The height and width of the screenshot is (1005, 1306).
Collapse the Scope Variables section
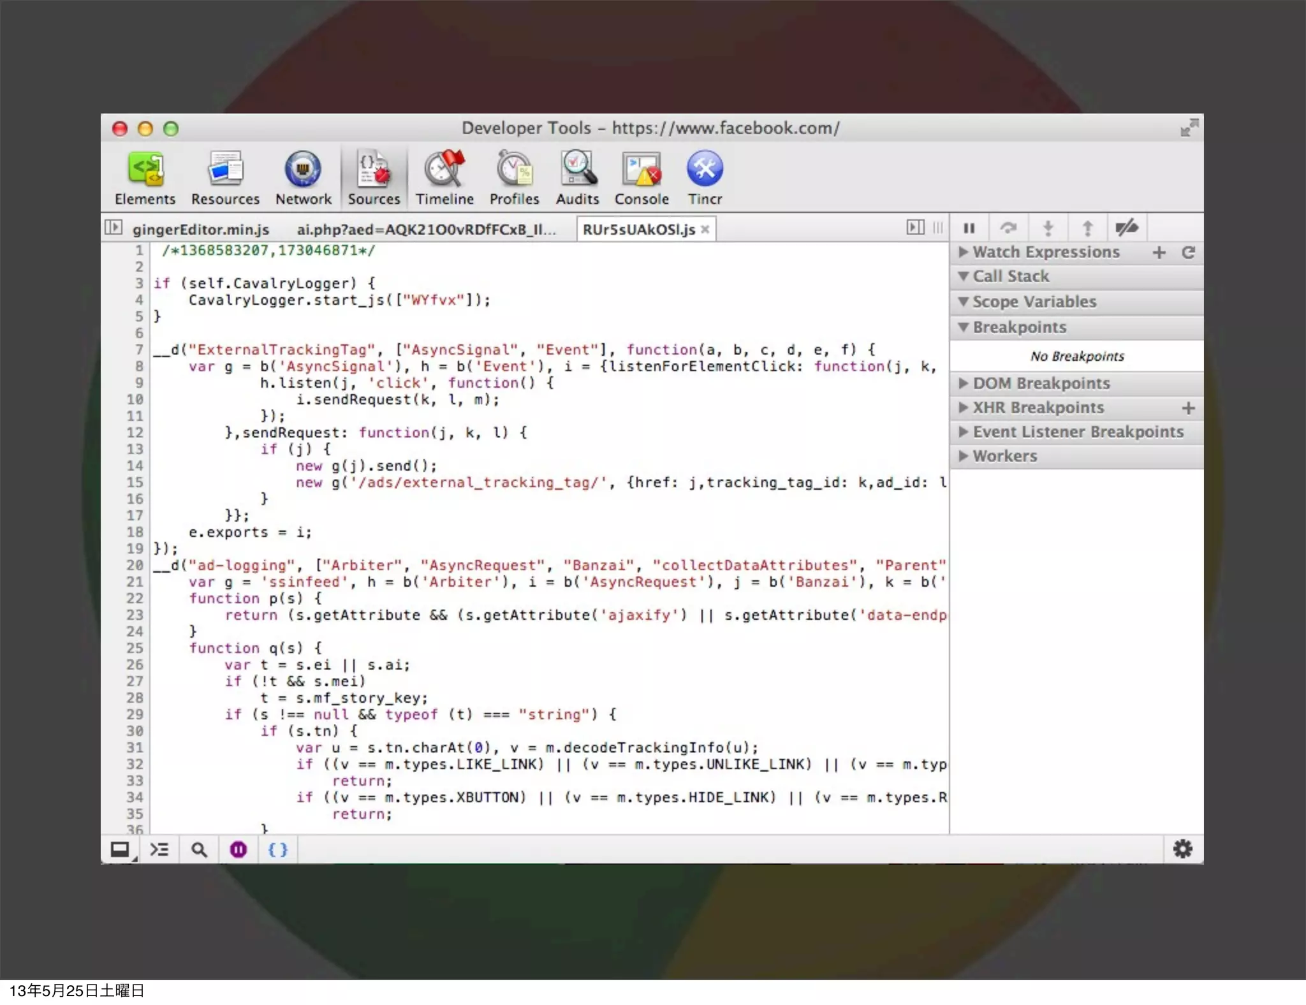click(x=1034, y=302)
